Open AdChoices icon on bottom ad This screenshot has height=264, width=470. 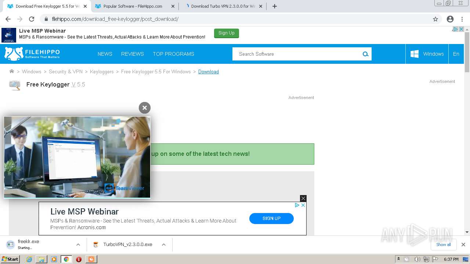pos(297,205)
